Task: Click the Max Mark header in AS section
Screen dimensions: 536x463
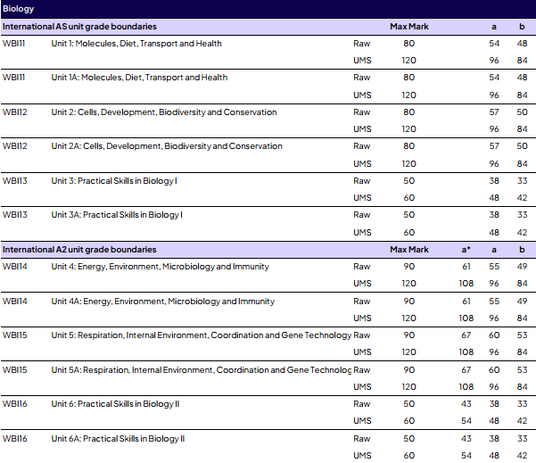Action: (x=409, y=27)
